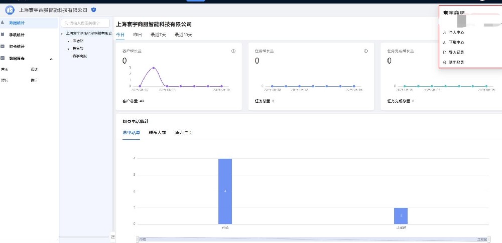
Task: Click info icon on 任务增长量 card
Action: 365,51
